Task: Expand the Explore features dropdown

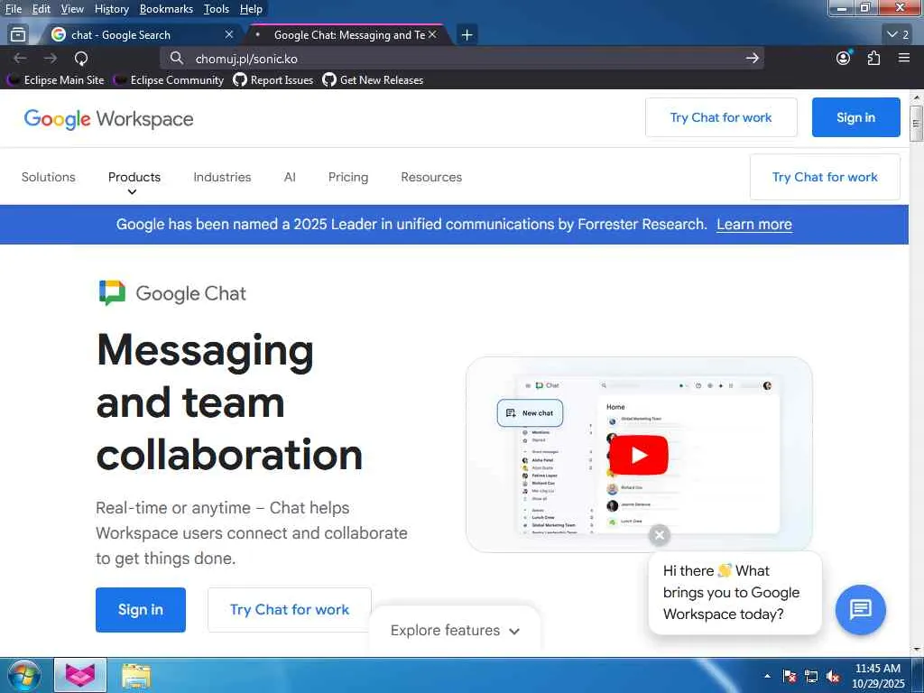Action: point(455,630)
